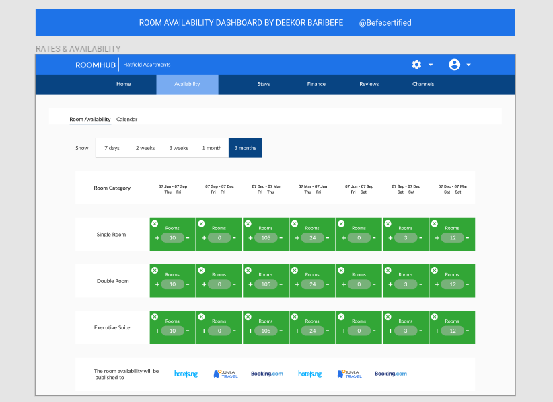Increase Single Room count showing 10
This screenshot has height=402, width=553.
157,238
